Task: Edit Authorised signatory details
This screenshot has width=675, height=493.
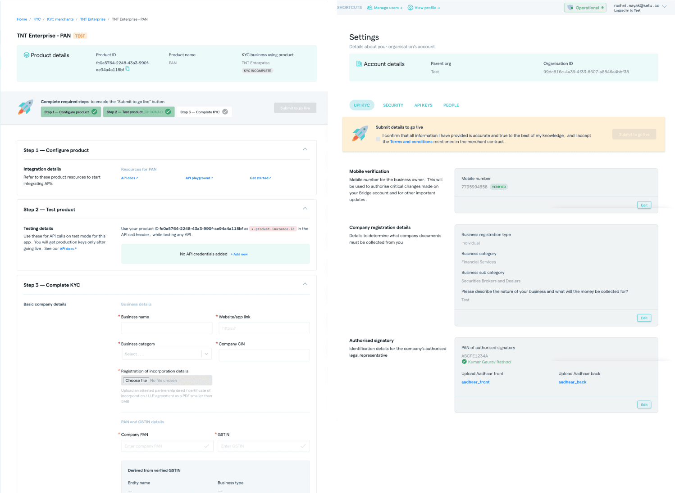Action: pos(644,404)
